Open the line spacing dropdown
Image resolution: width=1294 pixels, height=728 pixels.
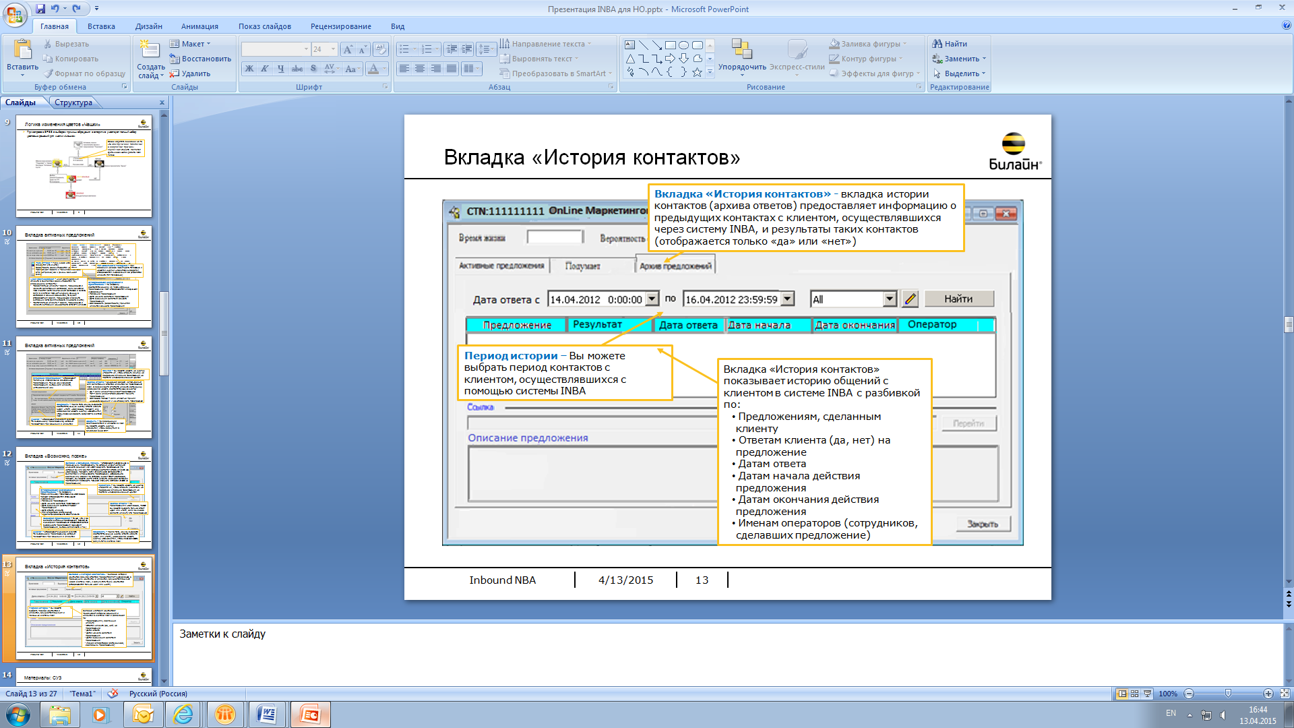485,49
